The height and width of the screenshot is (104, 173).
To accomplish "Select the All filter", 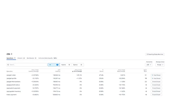I will click(54, 65).
